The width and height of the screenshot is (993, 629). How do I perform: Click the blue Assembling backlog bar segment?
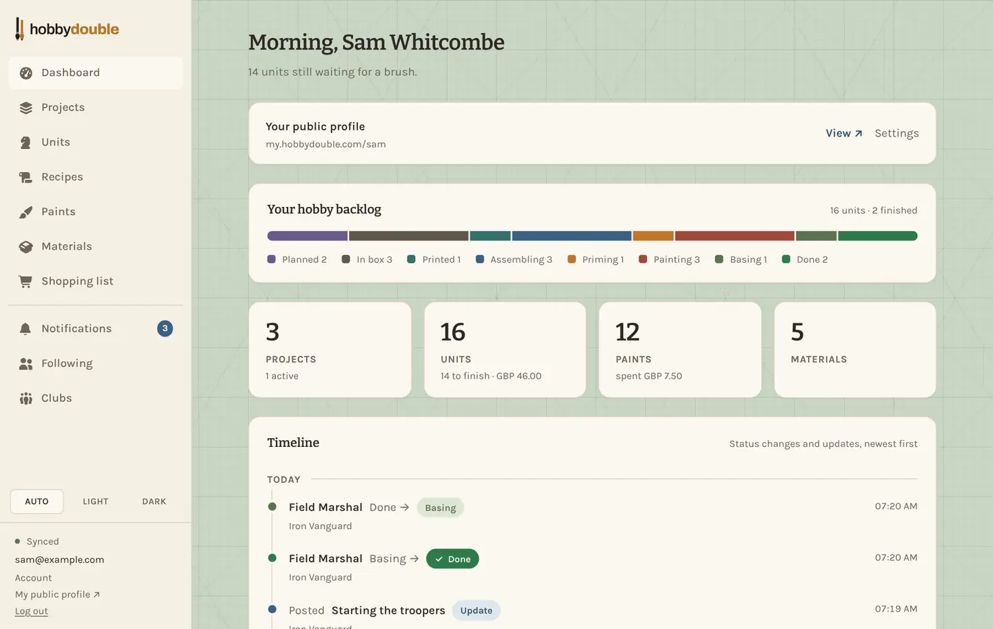coord(572,236)
